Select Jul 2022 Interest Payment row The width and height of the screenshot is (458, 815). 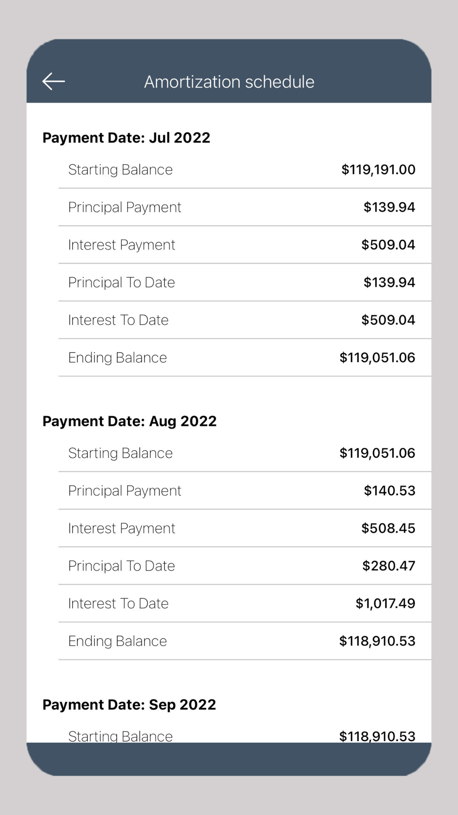(245, 245)
